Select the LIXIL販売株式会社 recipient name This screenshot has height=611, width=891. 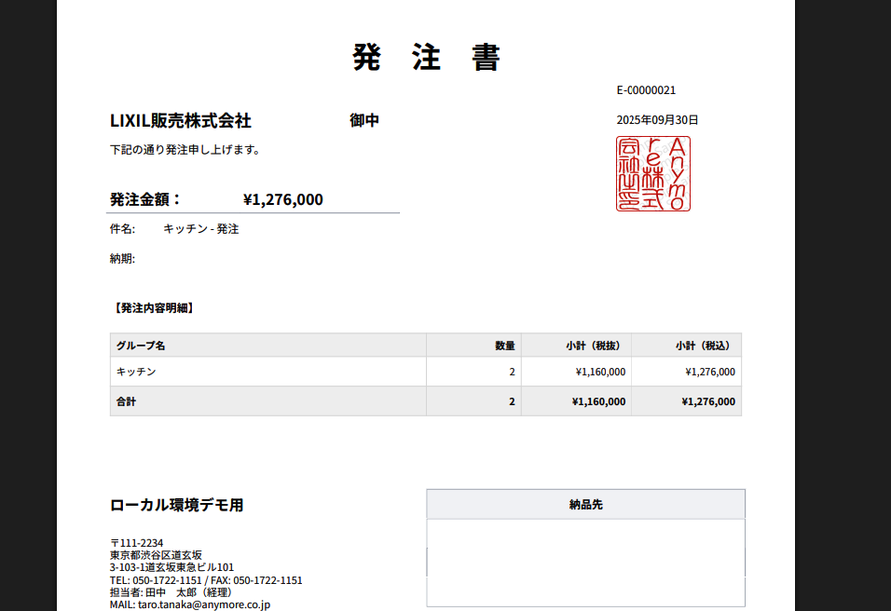coord(180,121)
